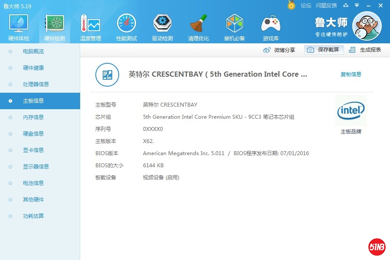Click the gold medal icon in title bar
The height and width of the screenshot is (260, 390).
point(291,5)
